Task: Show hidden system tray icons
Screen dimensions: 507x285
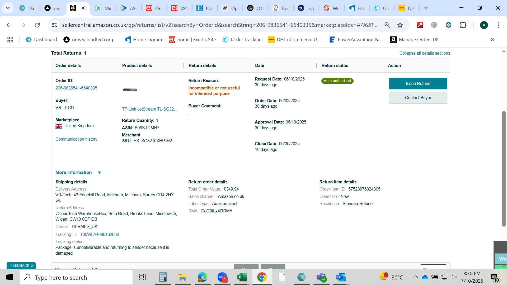Action: pos(415,277)
